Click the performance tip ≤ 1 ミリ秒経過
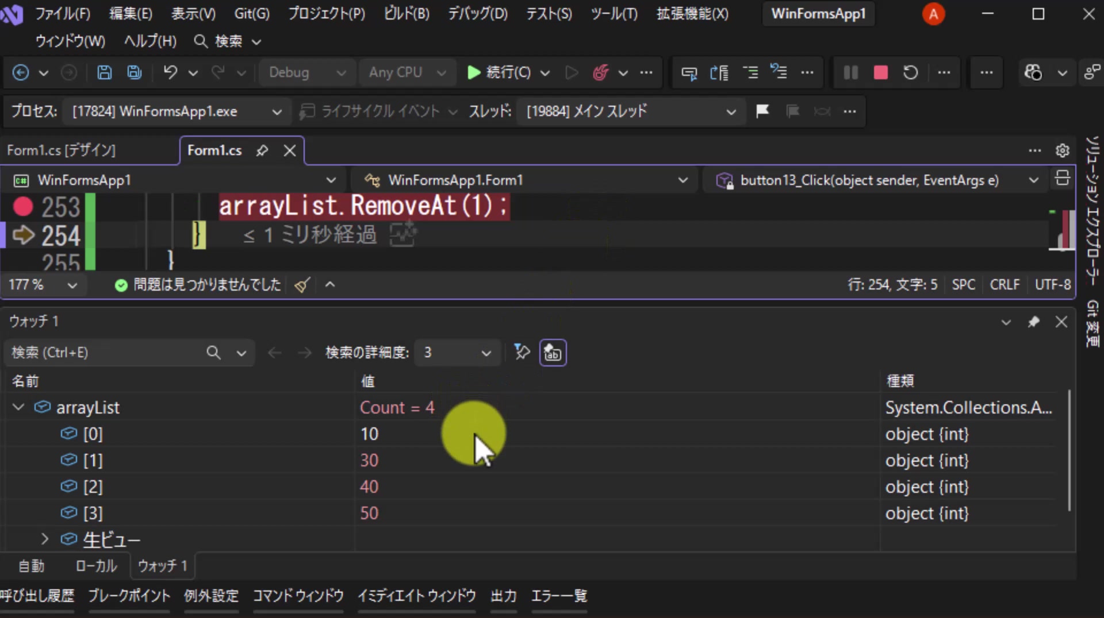This screenshot has width=1104, height=618. [310, 235]
